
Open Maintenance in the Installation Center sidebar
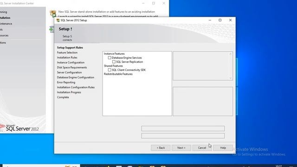[x=6, y=24]
